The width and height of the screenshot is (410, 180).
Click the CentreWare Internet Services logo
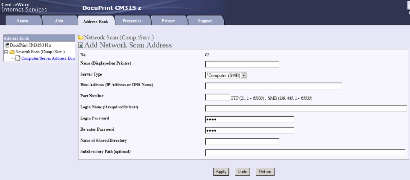point(24,7)
